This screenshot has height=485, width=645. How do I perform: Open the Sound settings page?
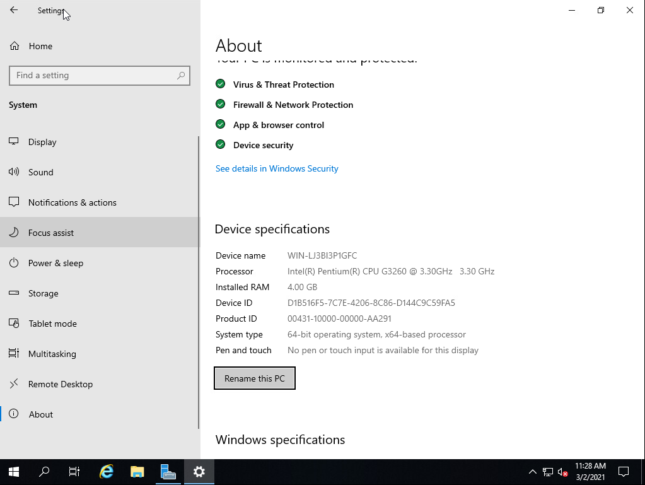pyautogui.click(x=100, y=172)
